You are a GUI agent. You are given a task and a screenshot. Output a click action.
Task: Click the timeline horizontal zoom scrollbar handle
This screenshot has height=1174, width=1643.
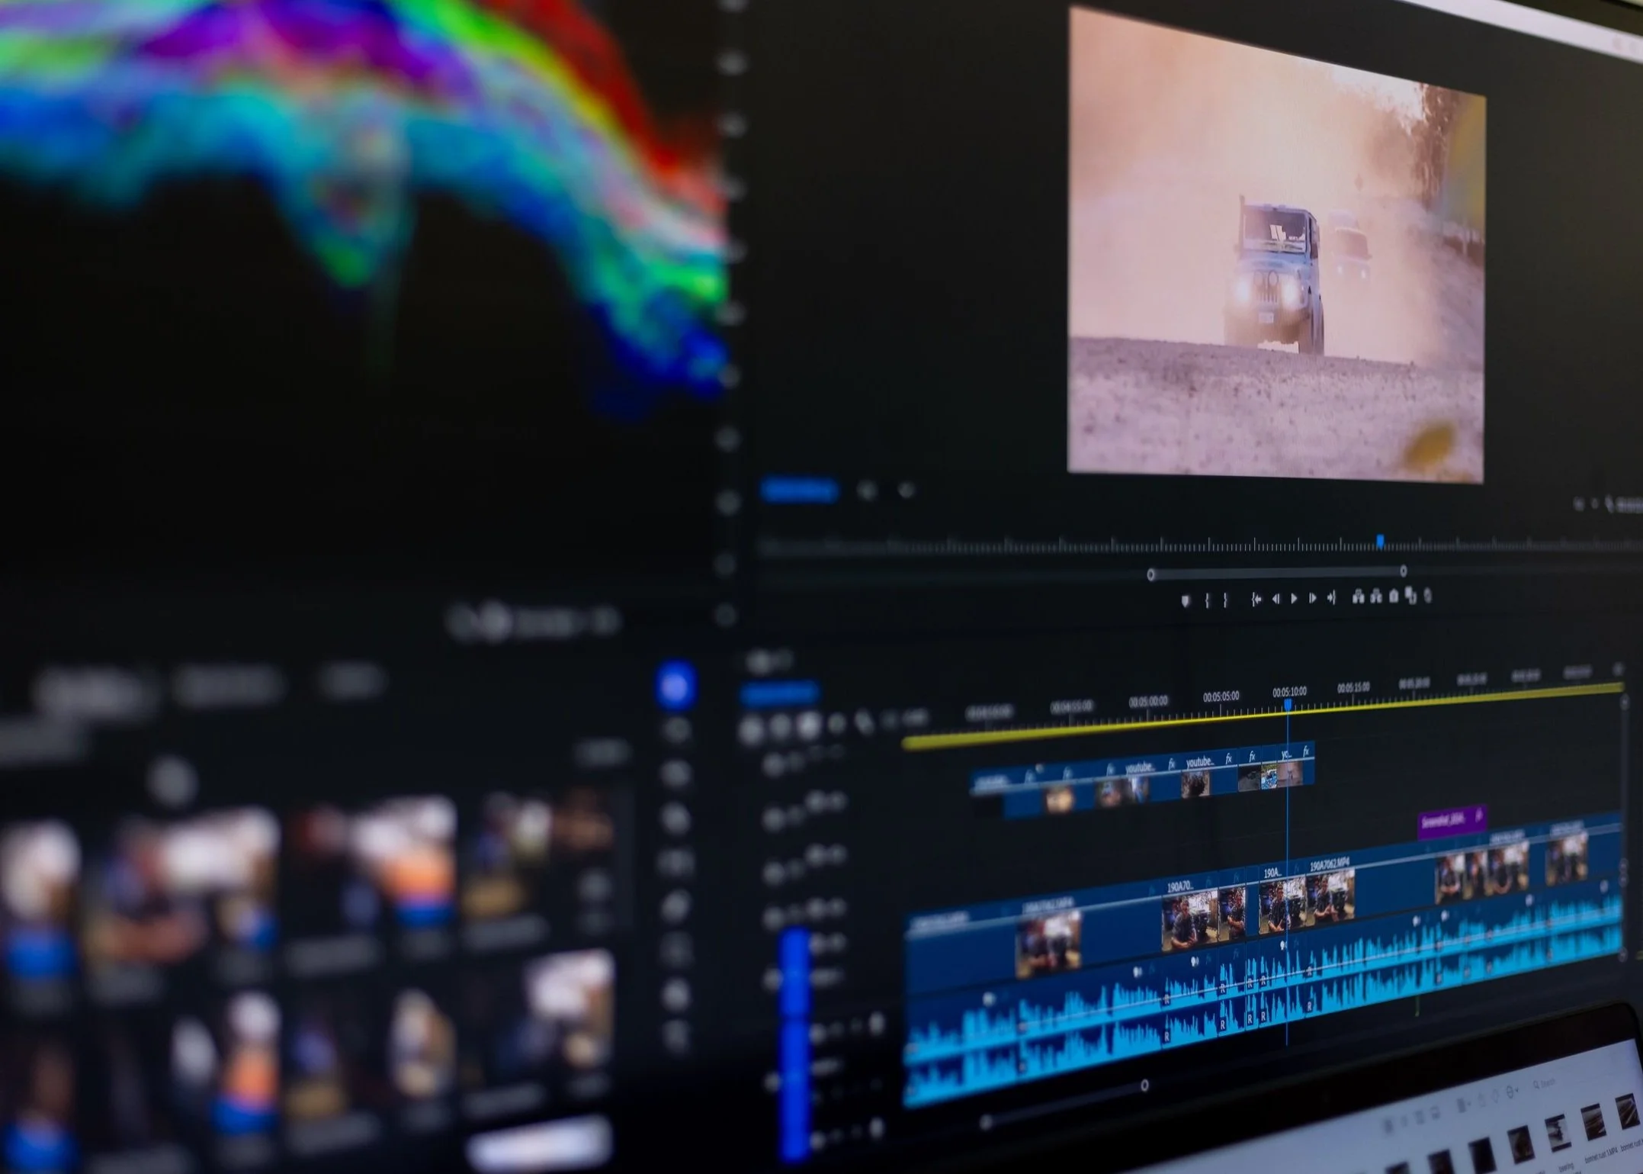pyautogui.click(x=1144, y=1085)
